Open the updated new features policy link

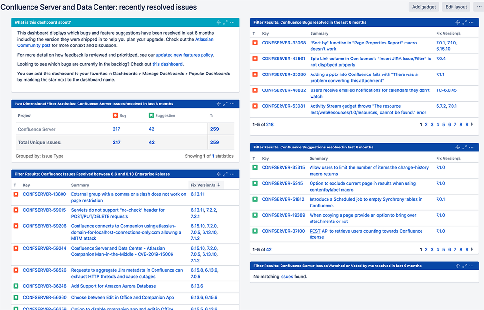coord(184,55)
